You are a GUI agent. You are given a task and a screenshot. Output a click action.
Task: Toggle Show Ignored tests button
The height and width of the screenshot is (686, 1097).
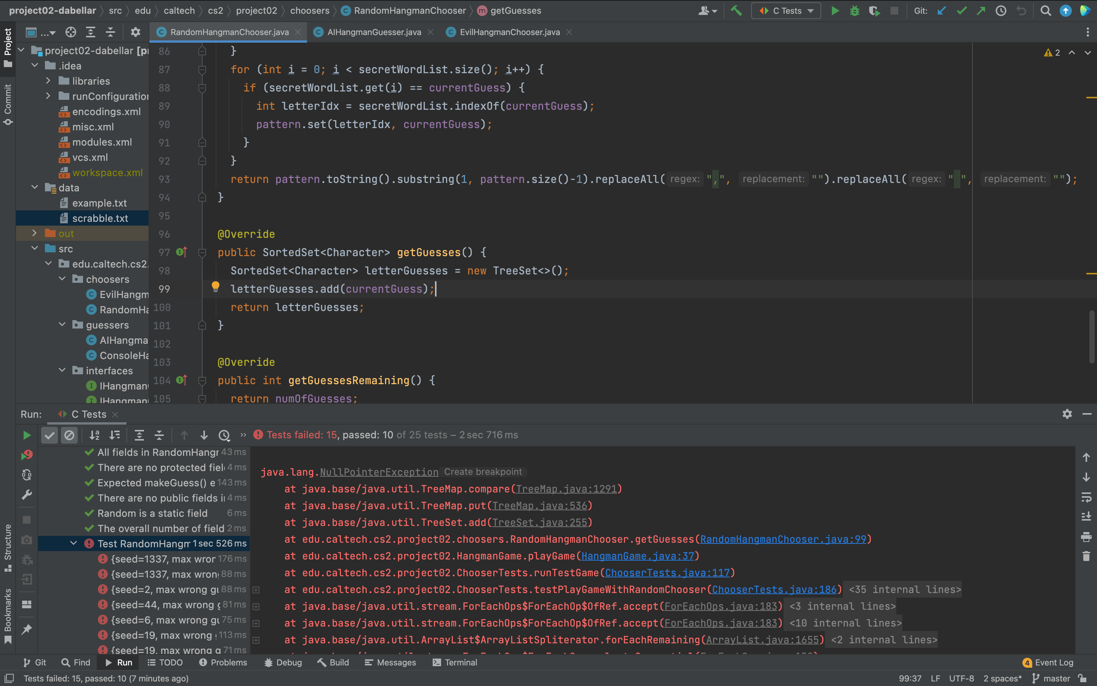tap(69, 435)
